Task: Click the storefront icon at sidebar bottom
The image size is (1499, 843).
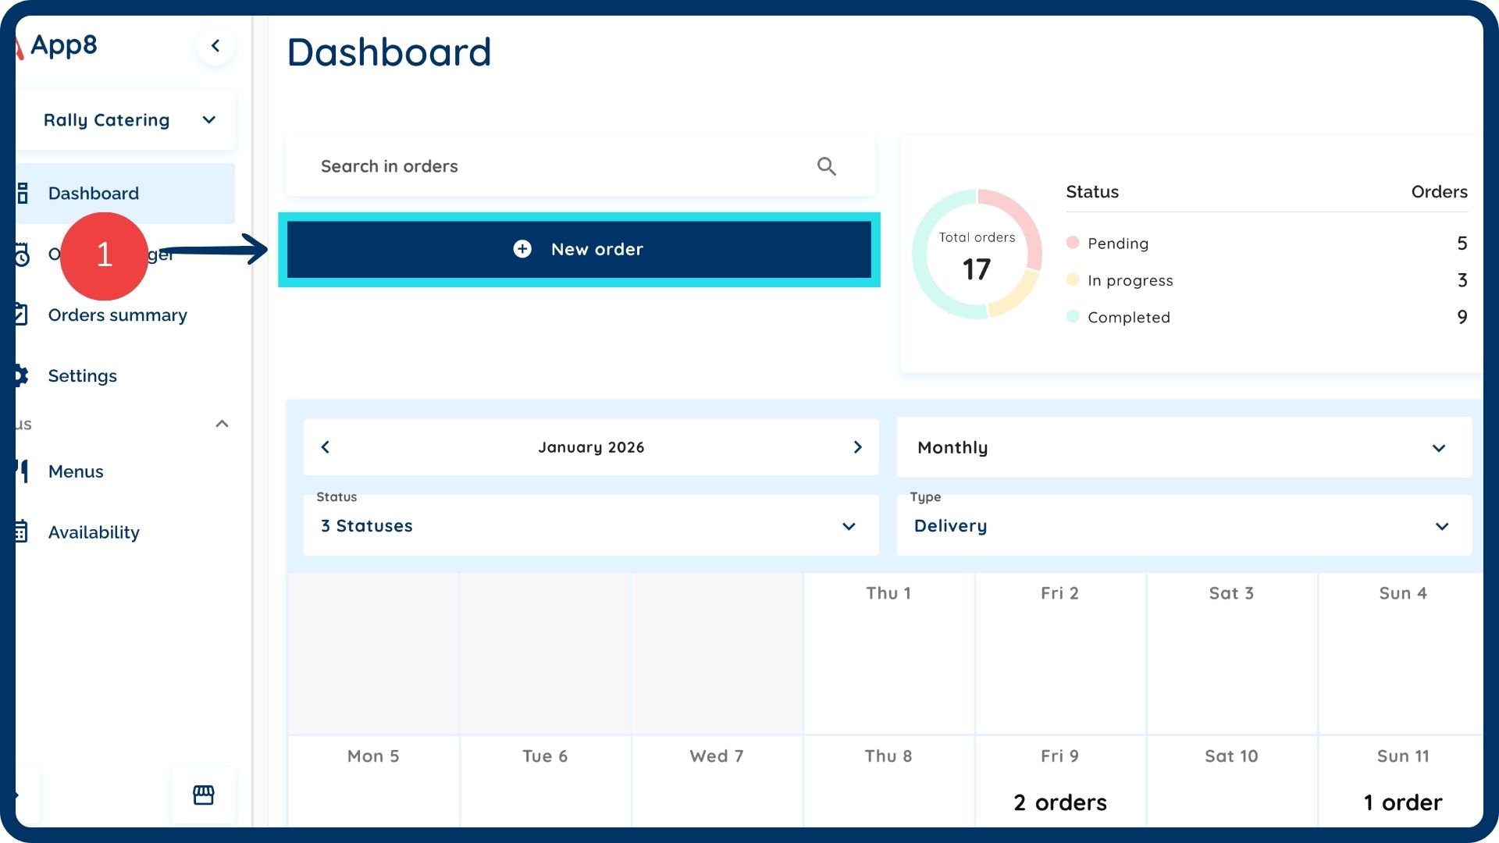Action: coord(203,795)
